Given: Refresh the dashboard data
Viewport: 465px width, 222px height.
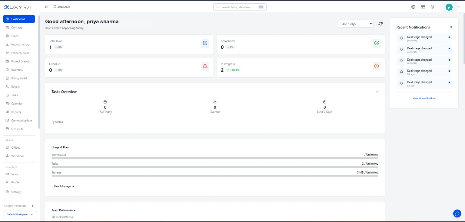Looking at the screenshot, I should [x=380, y=24].
